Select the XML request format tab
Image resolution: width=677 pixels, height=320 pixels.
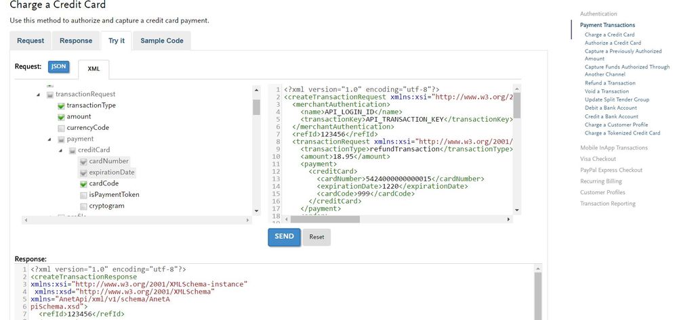[94, 68]
